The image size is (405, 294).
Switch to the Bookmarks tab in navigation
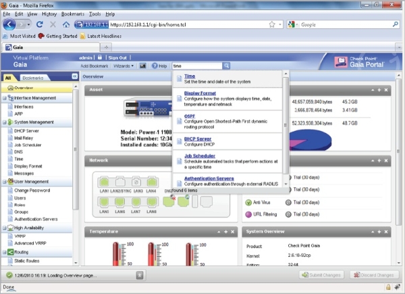[33, 78]
